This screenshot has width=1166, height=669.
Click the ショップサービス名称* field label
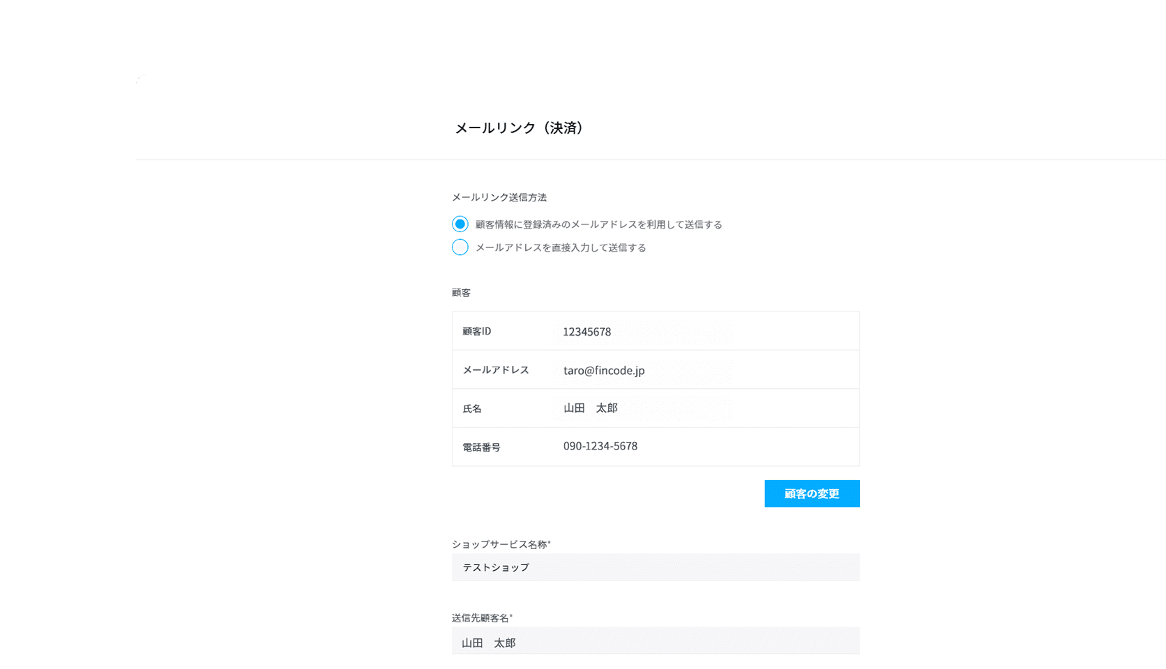(x=501, y=544)
